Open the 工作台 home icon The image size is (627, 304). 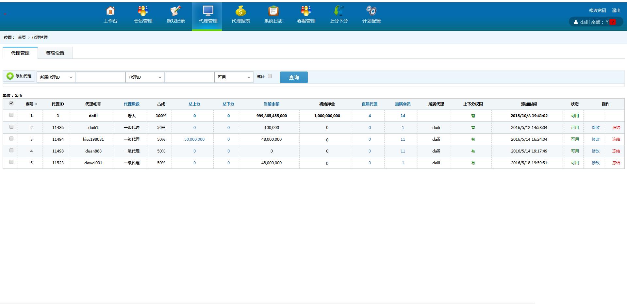[x=110, y=11]
